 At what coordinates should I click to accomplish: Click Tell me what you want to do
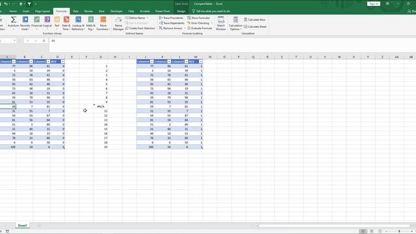pos(211,11)
